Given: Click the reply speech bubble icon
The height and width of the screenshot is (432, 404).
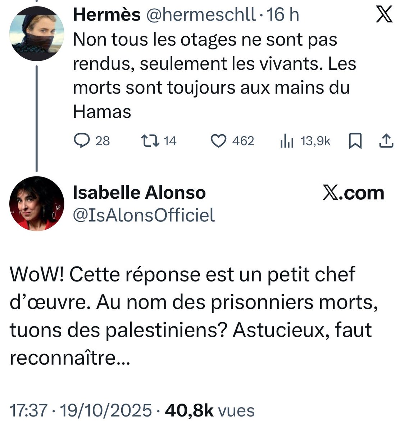Looking at the screenshot, I should 82,141.
